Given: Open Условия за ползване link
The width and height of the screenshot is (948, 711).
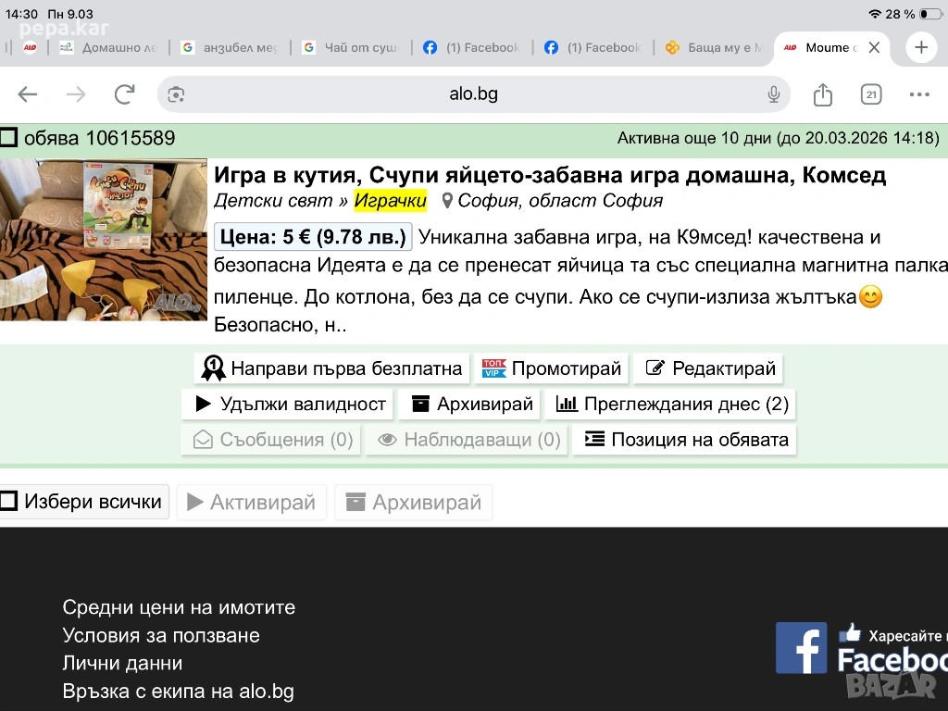Looking at the screenshot, I should pyautogui.click(x=161, y=635).
